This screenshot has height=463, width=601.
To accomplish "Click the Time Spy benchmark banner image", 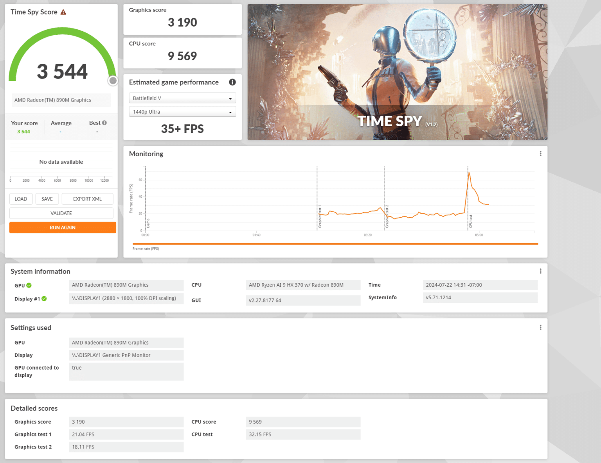I will (x=397, y=72).
